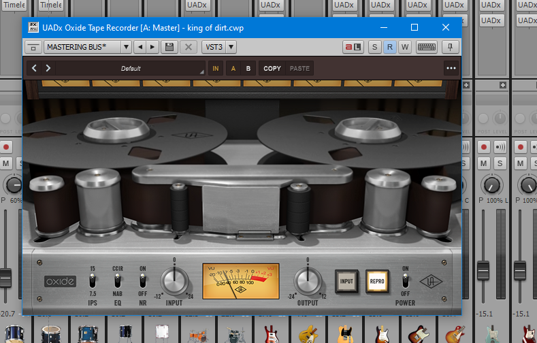
Task: Solo the seafoam guitar strip with S
Action: tap(500, 163)
